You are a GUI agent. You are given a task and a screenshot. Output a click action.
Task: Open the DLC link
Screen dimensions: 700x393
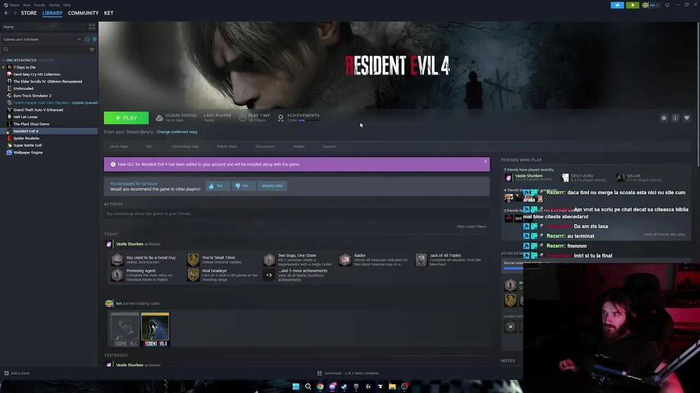pyautogui.click(x=149, y=146)
